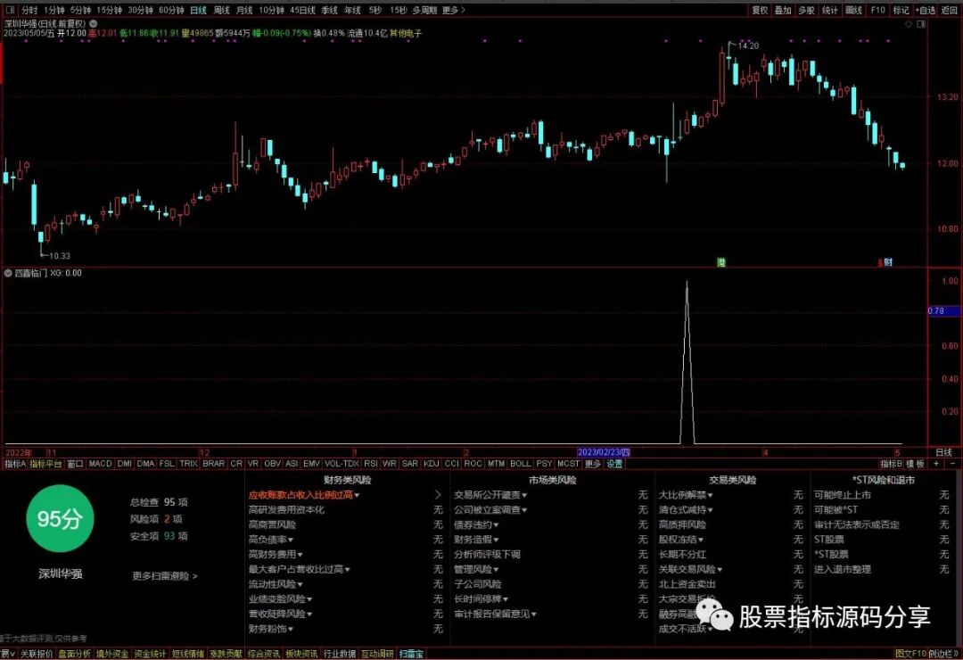
Task: Expand 更多 periods in top bar
Action: (453, 11)
